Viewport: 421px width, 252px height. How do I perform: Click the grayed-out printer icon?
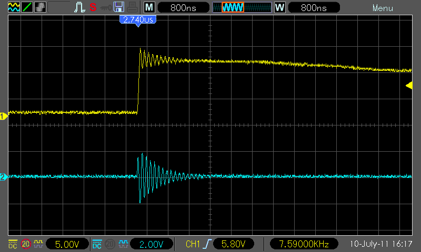click(133, 7)
